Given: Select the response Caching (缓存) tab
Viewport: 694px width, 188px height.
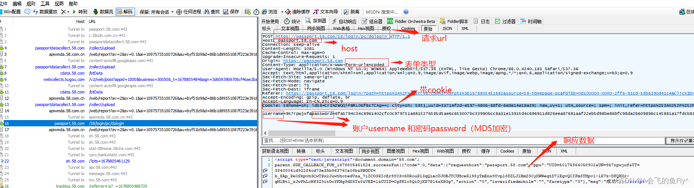Looking at the screenshot, I should pos(486,151).
